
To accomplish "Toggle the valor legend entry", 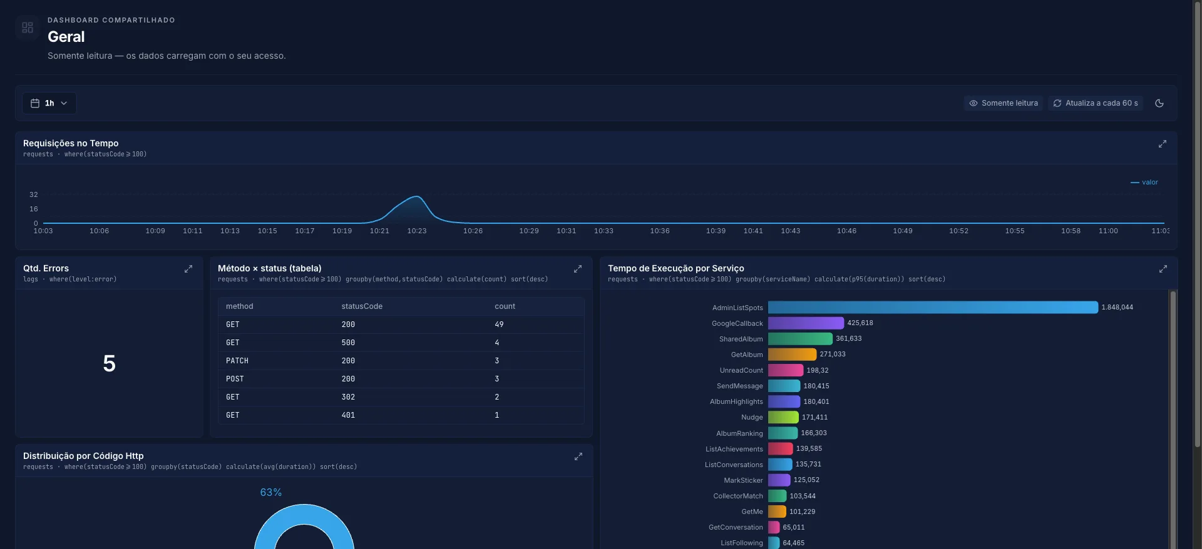I will [1144, 183].
